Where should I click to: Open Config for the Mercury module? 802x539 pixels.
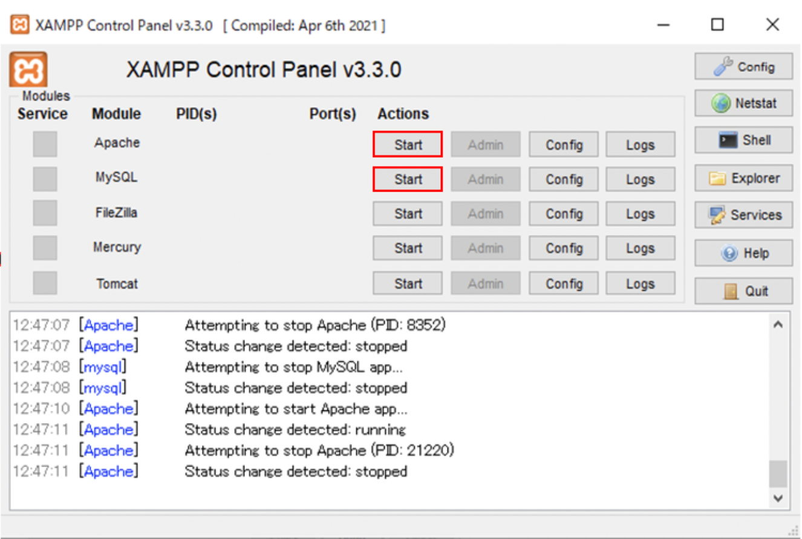click(x=564, y=248)
